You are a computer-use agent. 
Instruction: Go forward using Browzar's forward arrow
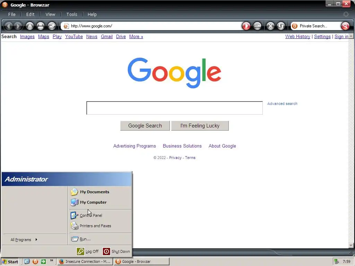[18, 26]
